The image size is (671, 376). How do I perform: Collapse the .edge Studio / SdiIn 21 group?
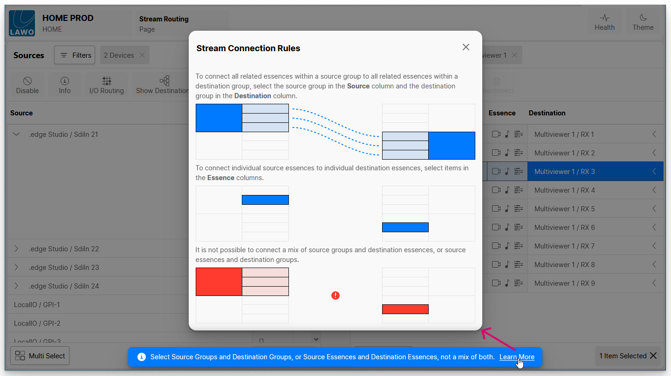click(x=17, y=134)
